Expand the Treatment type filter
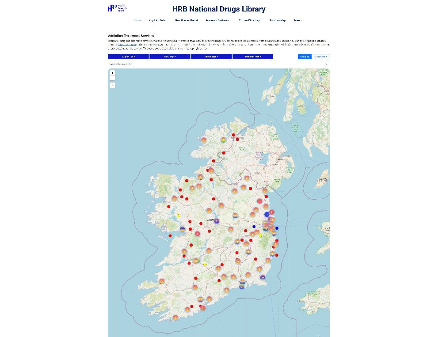 point(253,57)
